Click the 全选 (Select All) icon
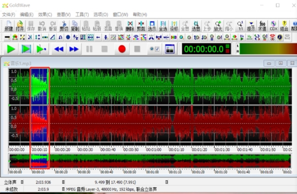Image resolution: width=297 pixels, height=194 pixels. 163,26
